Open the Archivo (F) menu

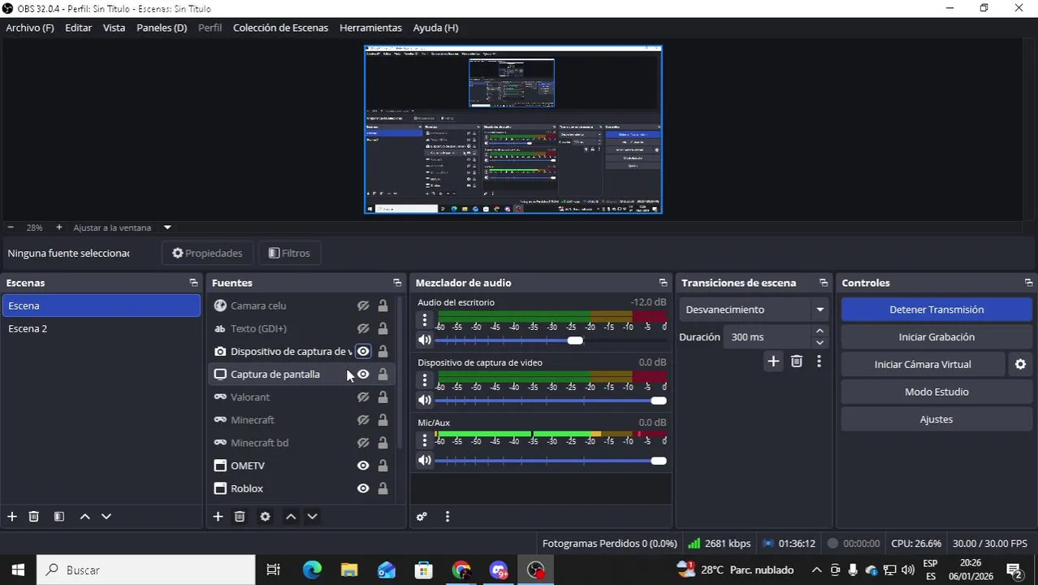[x=30, y=28]
